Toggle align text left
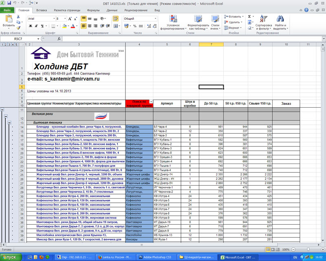Image resolution: width=326 pixels, height=261 pixels. pyautogui.click(x=84, y=26)
